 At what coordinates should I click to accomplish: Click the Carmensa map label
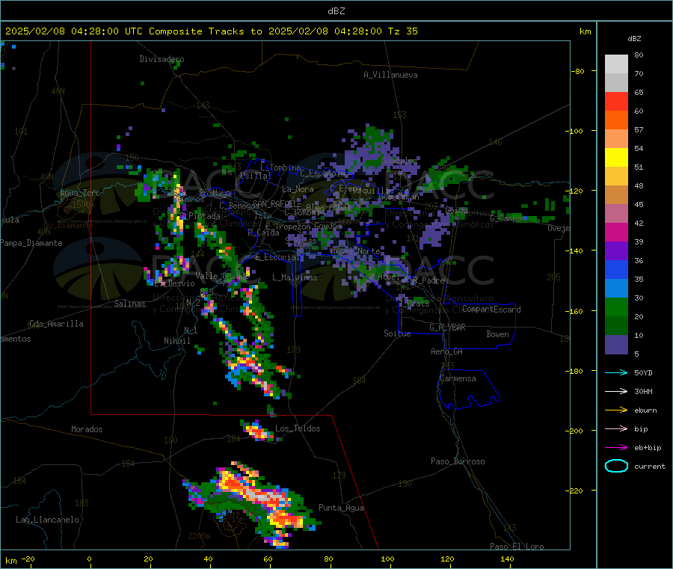click(458, 378)
